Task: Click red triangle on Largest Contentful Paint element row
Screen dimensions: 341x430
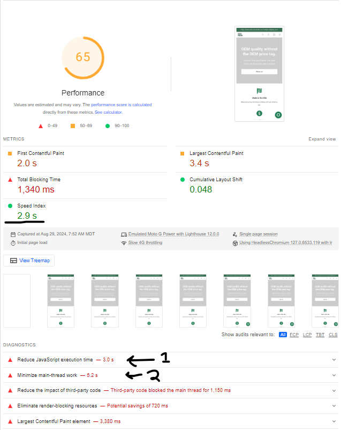Action: click(10, 421)
